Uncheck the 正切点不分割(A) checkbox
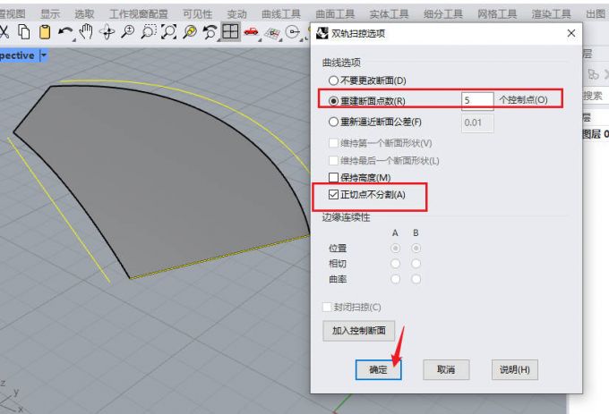The width and height of the screenshot is (609, 414). (x=333, y=194)
